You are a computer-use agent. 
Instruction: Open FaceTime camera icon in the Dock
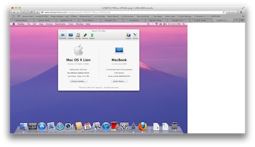[x=69, y=126]
